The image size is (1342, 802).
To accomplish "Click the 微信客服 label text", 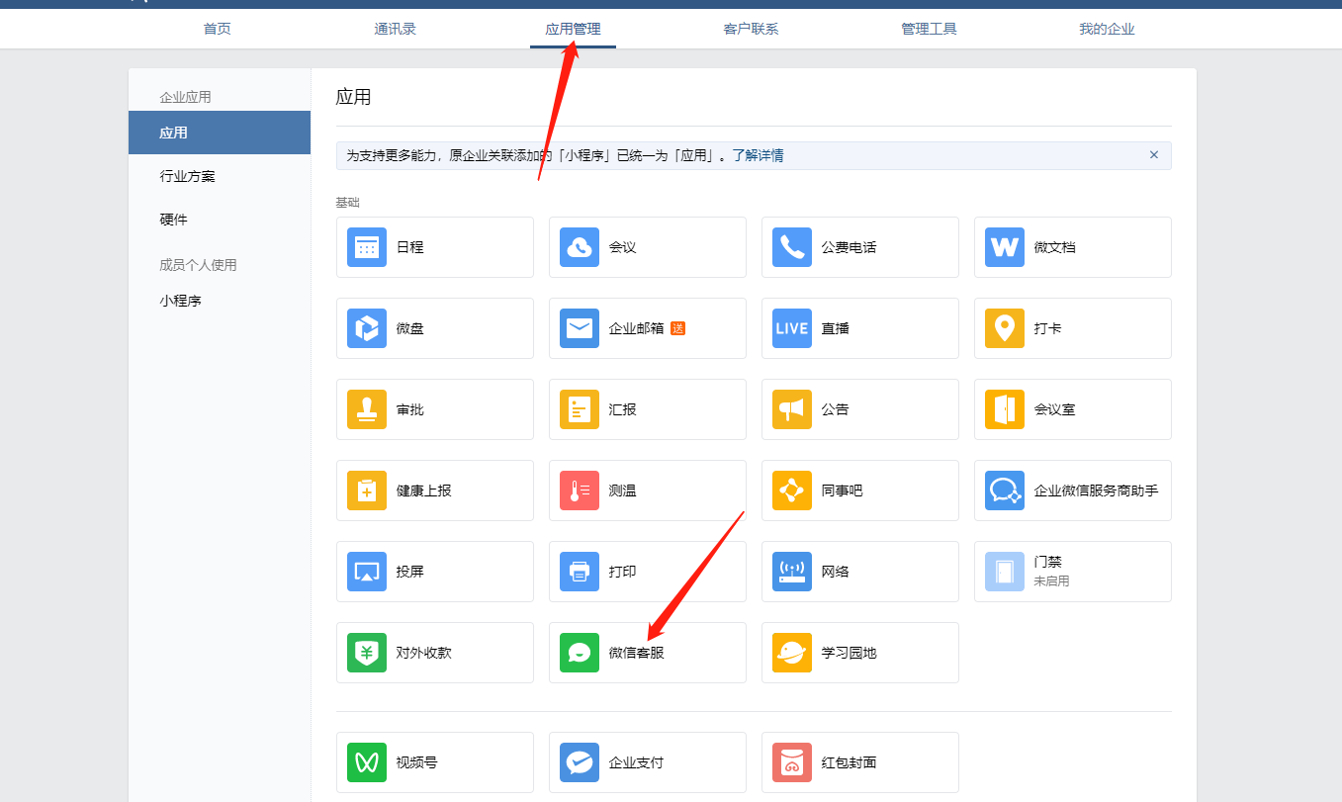I will click(x=637, y=653).
